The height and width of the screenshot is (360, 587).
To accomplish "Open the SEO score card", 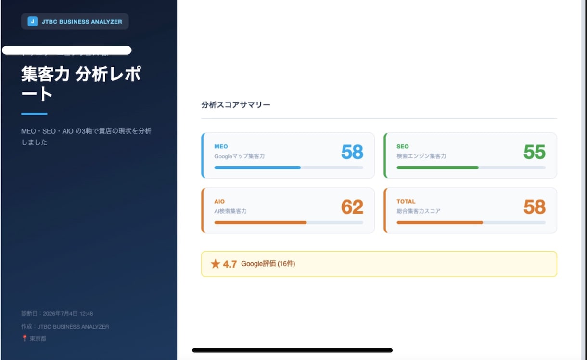I will pyautogui.click(x=470, y=155).
